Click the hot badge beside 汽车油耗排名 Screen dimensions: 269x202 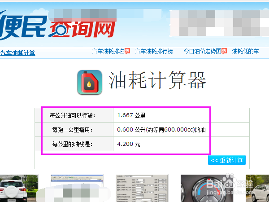click(127, 51)
